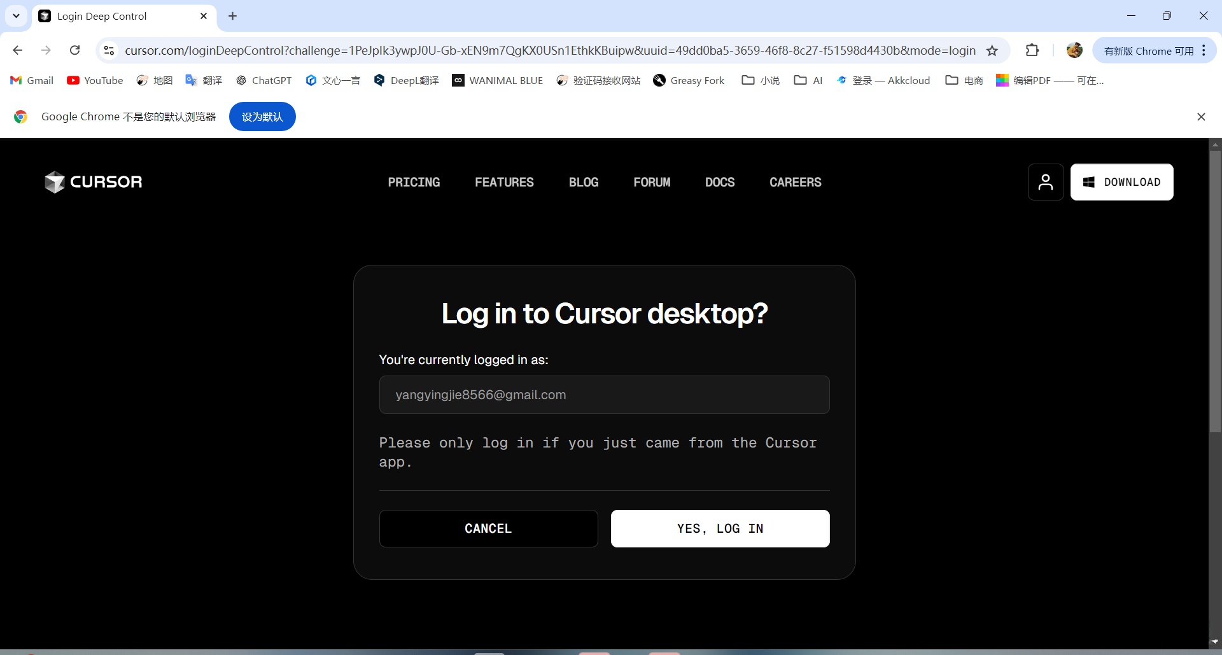Open the FORUM link
Image resolution: width=1222 pixels, height=655 pixels.
pos(652,182)
